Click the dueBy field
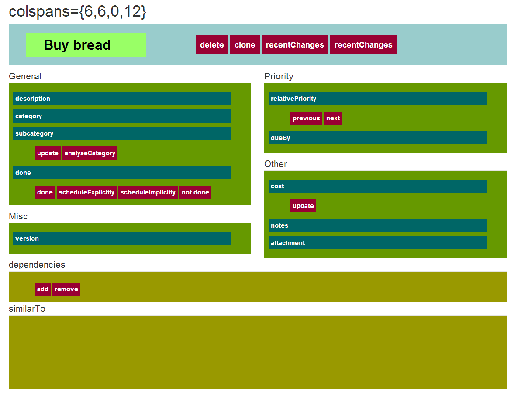The height and width of the screenshot is (395, 514). point(378,138)
